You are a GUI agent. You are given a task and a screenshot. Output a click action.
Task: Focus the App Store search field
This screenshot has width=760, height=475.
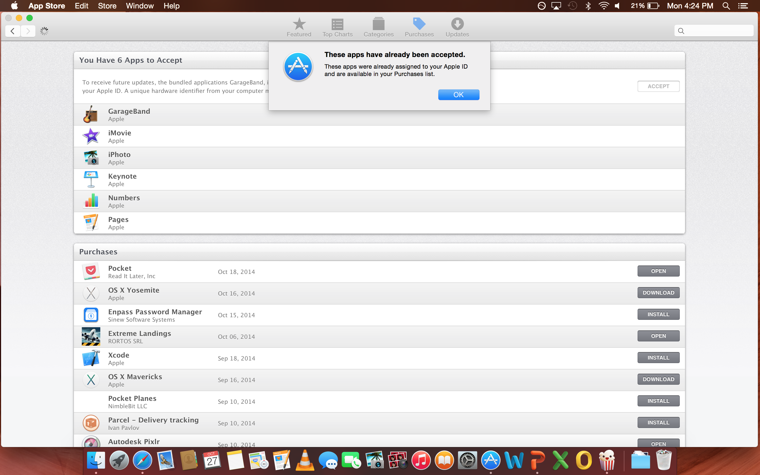coord(714,31)
